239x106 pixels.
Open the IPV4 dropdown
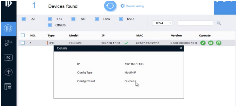pyautogui.click(x=162, y=23)
